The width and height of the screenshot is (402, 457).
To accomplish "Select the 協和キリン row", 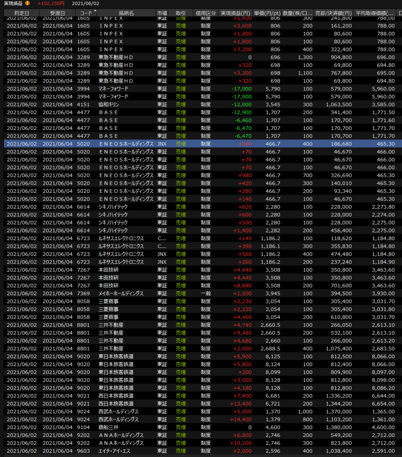I will 201,104.
